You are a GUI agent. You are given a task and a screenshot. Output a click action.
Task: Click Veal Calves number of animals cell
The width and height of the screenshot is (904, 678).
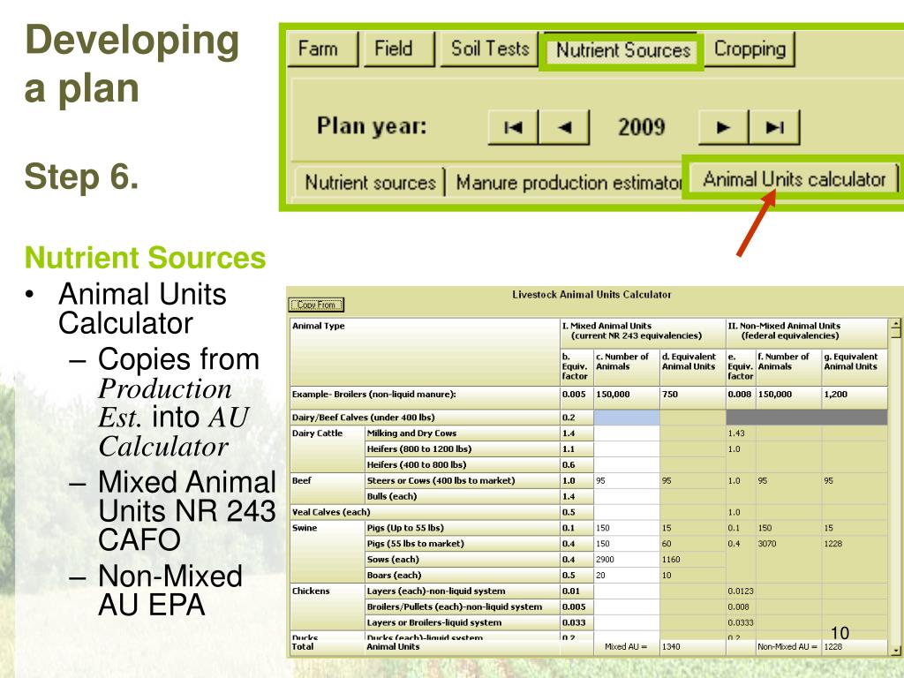pyautogui.click(x=627, y=512)
